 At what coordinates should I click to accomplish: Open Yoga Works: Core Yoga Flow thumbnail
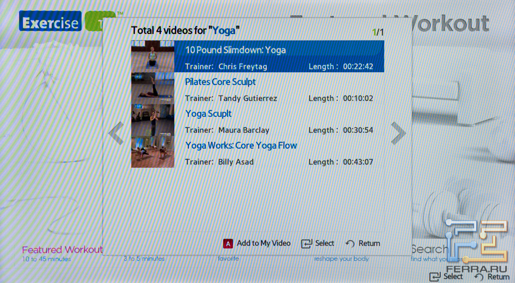pos(152,151)
